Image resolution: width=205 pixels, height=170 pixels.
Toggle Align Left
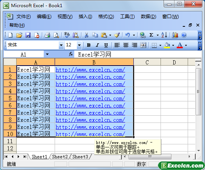117,45
